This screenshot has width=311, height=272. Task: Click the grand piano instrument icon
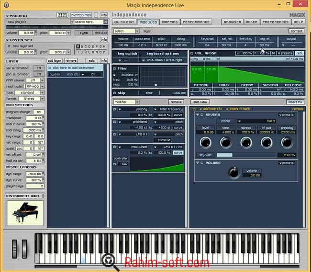(25, 213)
